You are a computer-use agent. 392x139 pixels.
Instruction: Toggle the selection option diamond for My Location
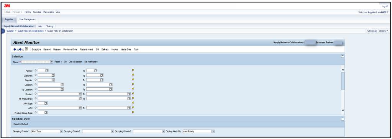[36, 89]
